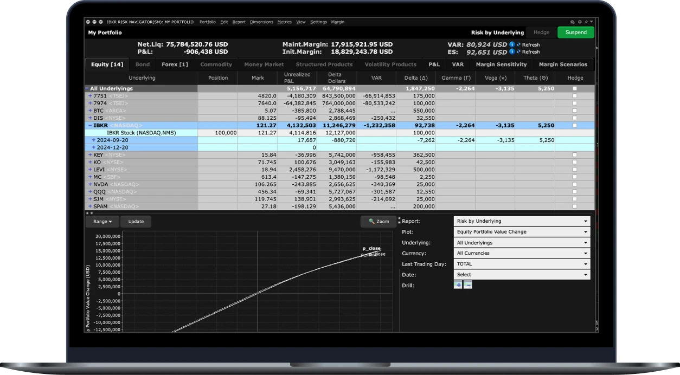This screenshot has width=680, height=375.
Task: Click the ES info icon
Action: click(x=512, y=52)
